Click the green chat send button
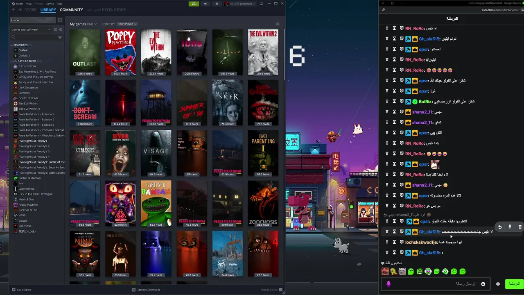Screen dimensions: 524x295 [514, 284]
